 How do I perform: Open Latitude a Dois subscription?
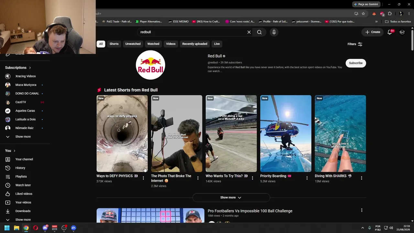click(x=25, y=119)
